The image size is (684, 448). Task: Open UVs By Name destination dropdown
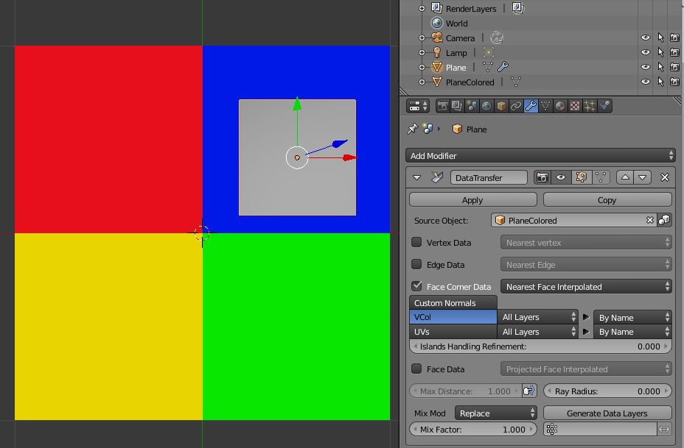(632, 332)
